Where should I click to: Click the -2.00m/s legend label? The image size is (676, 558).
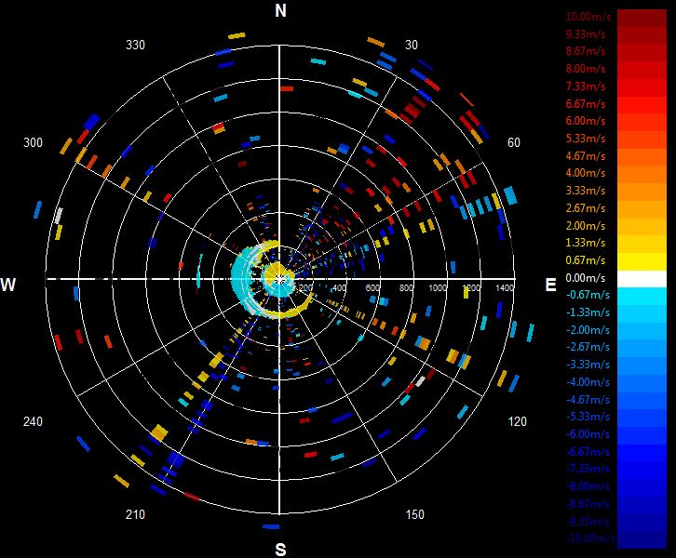588,330
